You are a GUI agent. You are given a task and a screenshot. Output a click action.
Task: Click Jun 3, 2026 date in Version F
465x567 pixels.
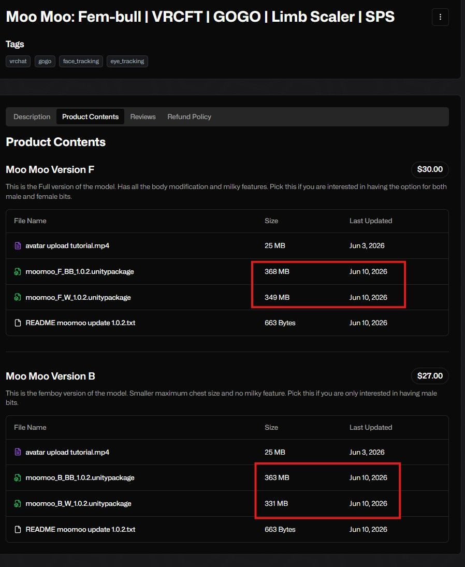coord(367,246)
